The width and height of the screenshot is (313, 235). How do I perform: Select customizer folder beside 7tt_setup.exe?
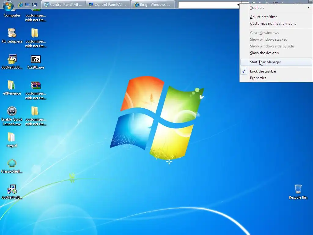pyautogui.click(x=35, y=38)
